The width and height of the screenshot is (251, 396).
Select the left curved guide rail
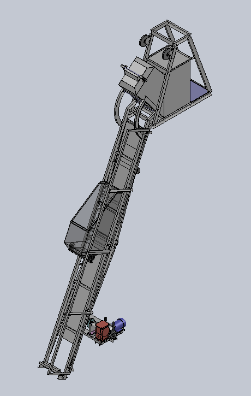[x=118, y=107]
